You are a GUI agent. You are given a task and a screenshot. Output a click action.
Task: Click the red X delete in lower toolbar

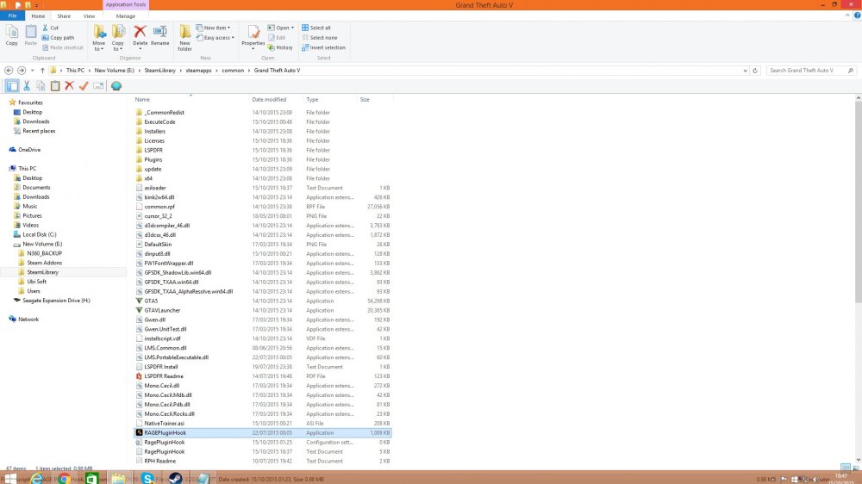tap(69, 86)
